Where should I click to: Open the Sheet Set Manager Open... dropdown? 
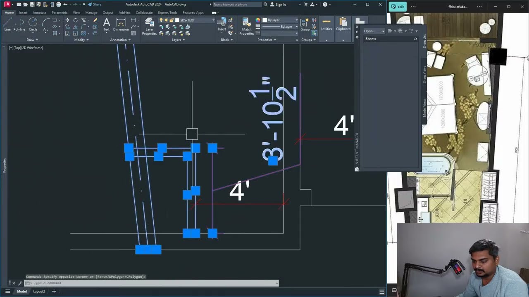pos(374,31)
